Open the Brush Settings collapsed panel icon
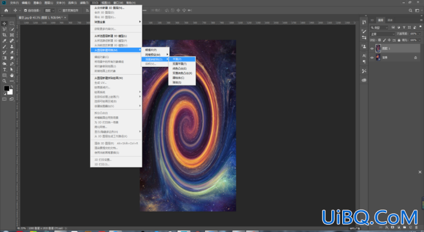The width and height of the screenshot is (424, 232). pos(364,31)
